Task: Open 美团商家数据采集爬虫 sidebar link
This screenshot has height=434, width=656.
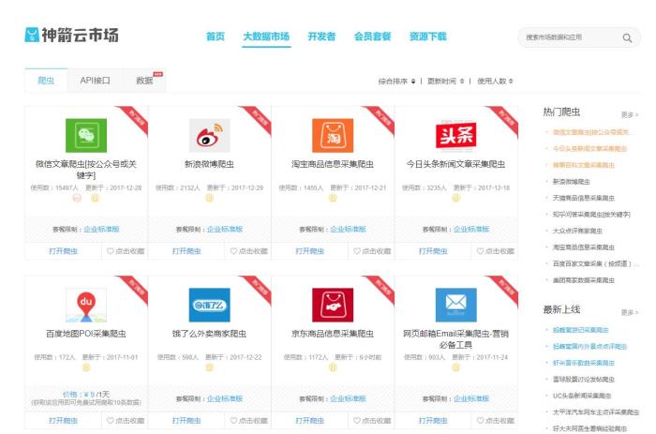Action: 584,280
